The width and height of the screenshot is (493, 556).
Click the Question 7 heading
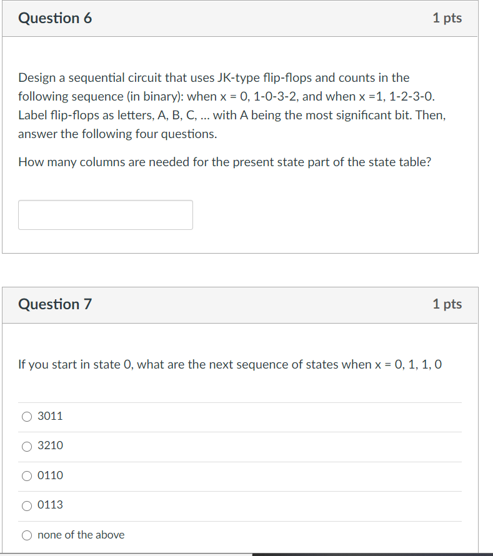pyautogui.click(x=55, y=304)
